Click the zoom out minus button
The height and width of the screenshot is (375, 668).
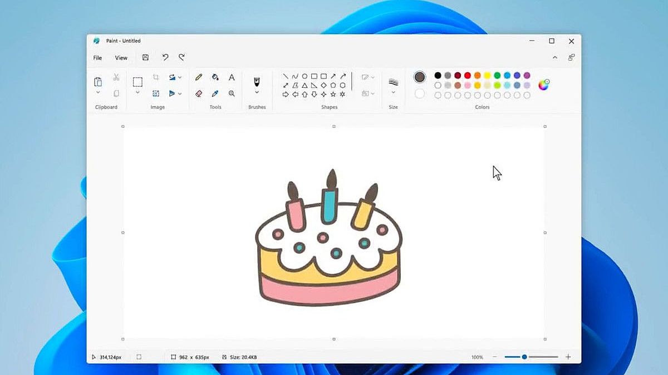click(x=495, y=357)
